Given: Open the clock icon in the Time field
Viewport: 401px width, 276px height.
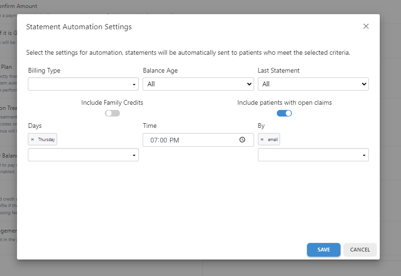Looking at the screenshot, I should (242, 140).
